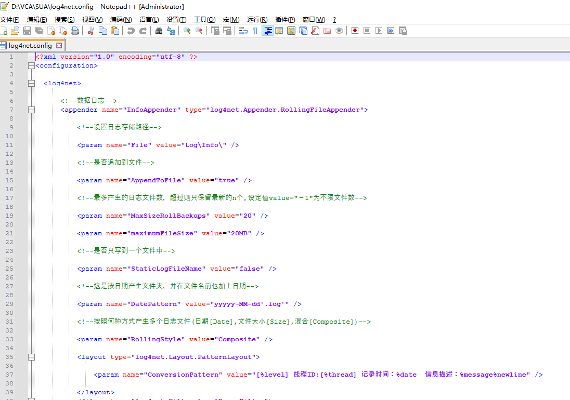The width and height of the screenshot is (570, 400).
Task: Open the 搜索(S) menu
Action: click(x=64, y=20)
